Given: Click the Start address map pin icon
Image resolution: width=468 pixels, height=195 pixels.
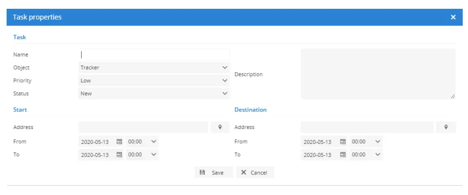Looking at the screenshot, I should [220, 127].
